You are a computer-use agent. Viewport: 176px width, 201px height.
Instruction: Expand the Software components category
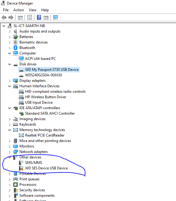(10, 196)
